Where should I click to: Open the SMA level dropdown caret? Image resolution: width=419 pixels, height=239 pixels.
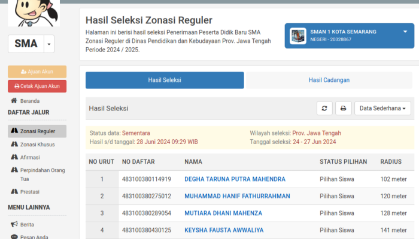point(49,44)
